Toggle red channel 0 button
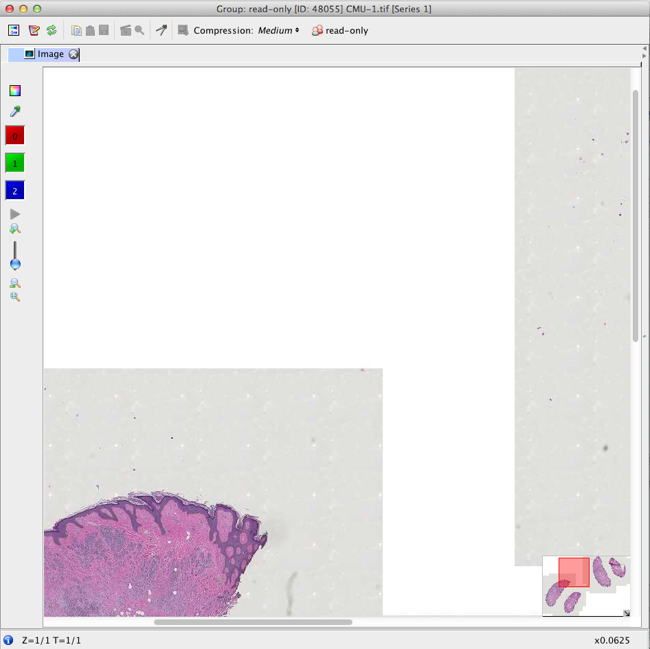 [x=15, y=136]
